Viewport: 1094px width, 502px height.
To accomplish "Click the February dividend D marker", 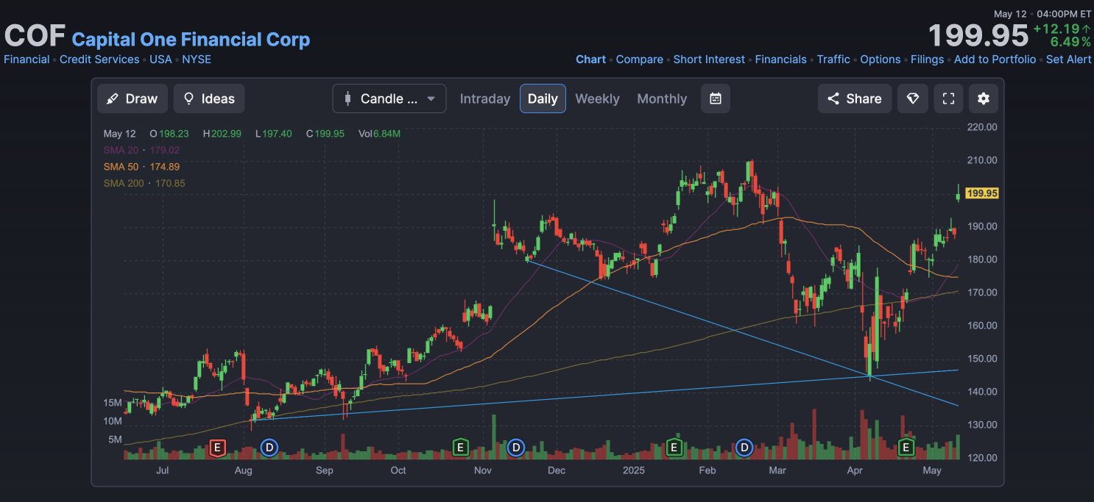I will 744,447.
